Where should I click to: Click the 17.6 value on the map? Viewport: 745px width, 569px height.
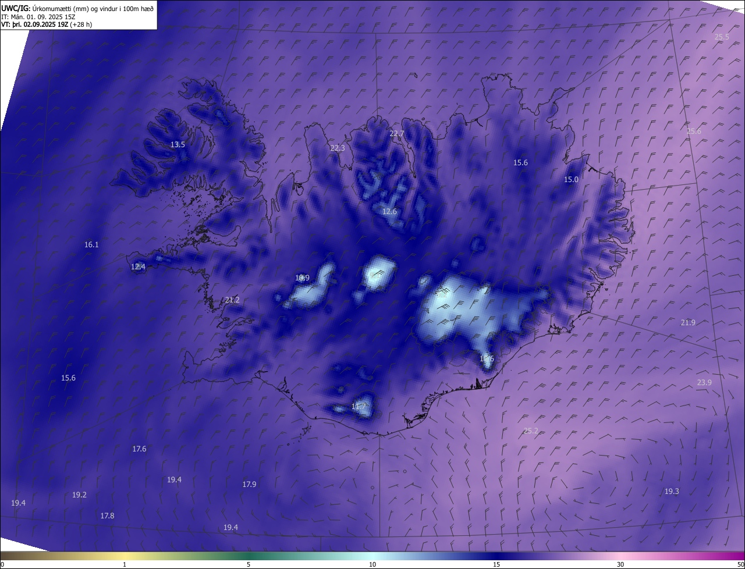click(x=139, y=449)
